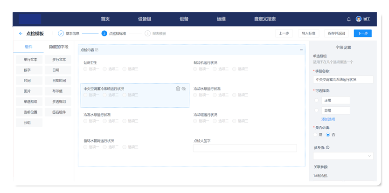Select 否 for 是否必填
The height and width of the screenshot is (193, 389).
pyautogui.click(x=328, y=135)
